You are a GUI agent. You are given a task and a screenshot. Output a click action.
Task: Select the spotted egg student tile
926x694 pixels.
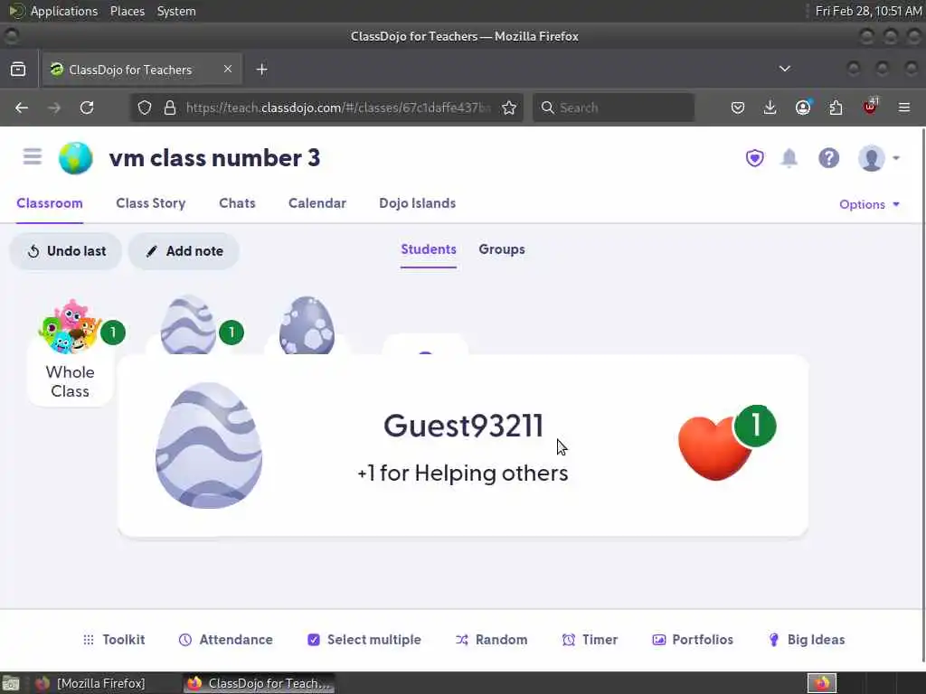tap(307, 325)
